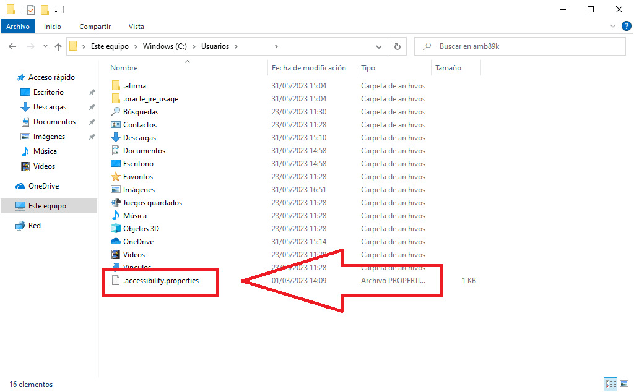
Task: Customize Quick Access Toolbar dropdown
Action: (56, 11)
